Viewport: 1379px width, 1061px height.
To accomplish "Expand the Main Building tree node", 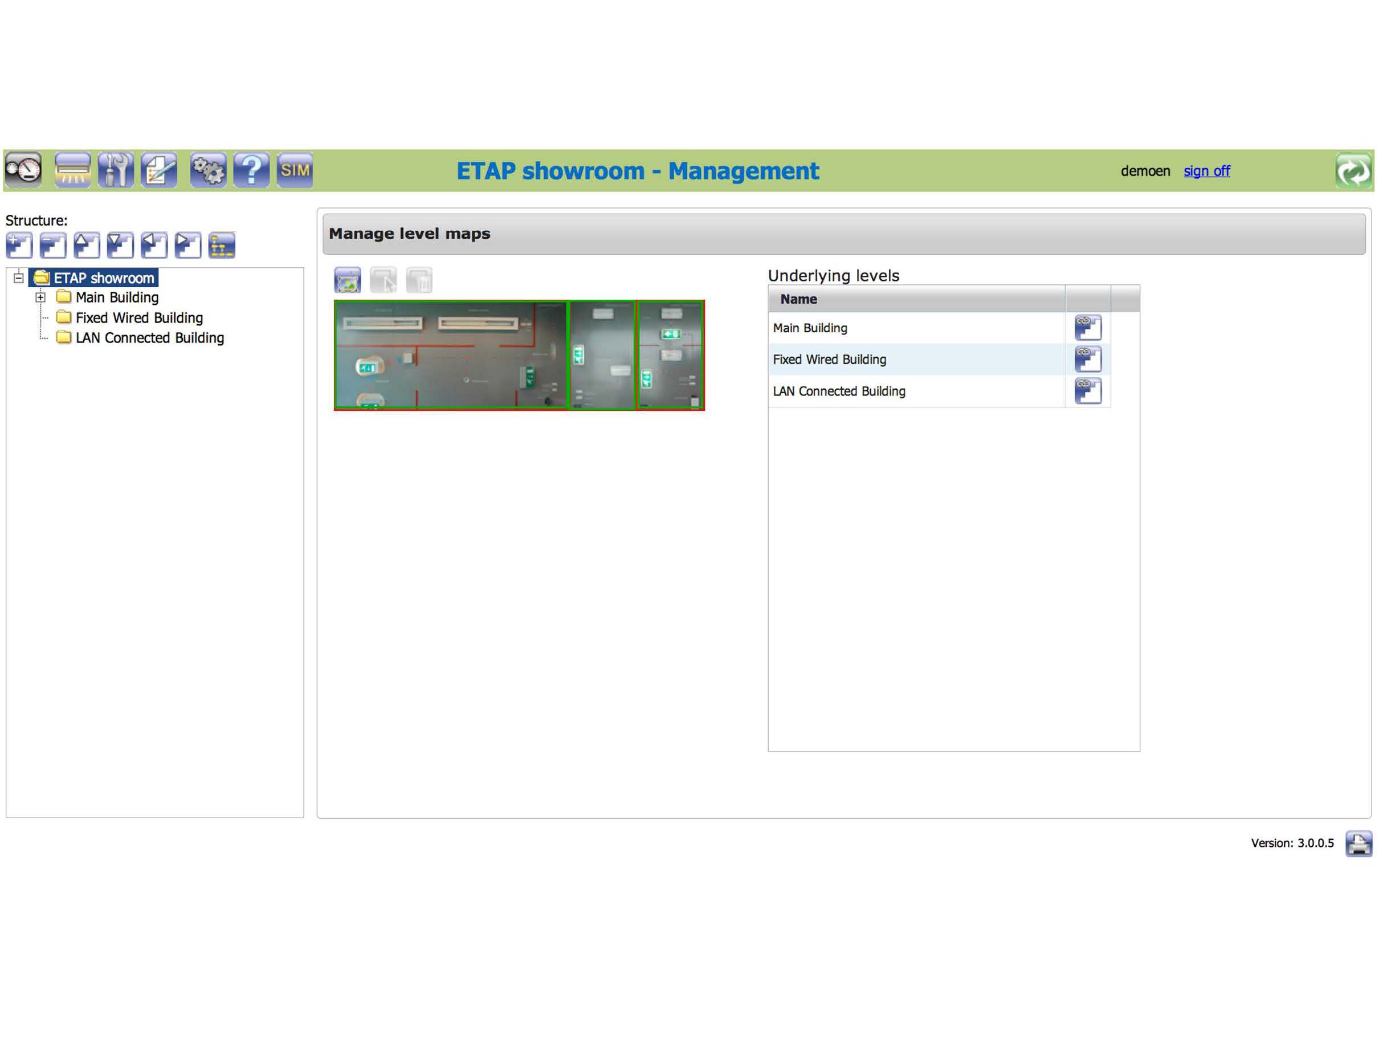I will click(40, 297).
